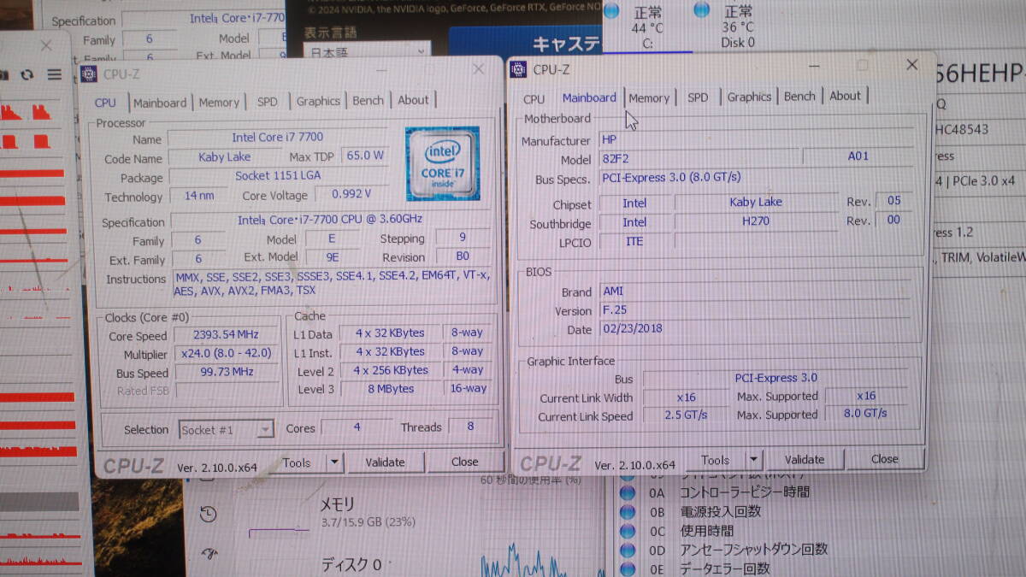Click the blue キャステ button in the NVIDIA window

tap(526, 43)
